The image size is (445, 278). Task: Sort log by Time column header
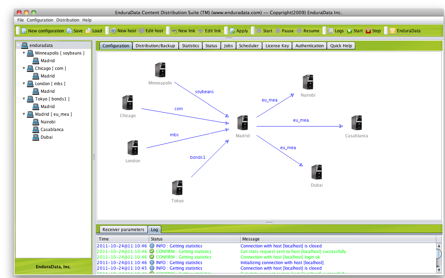click(123, 239)
